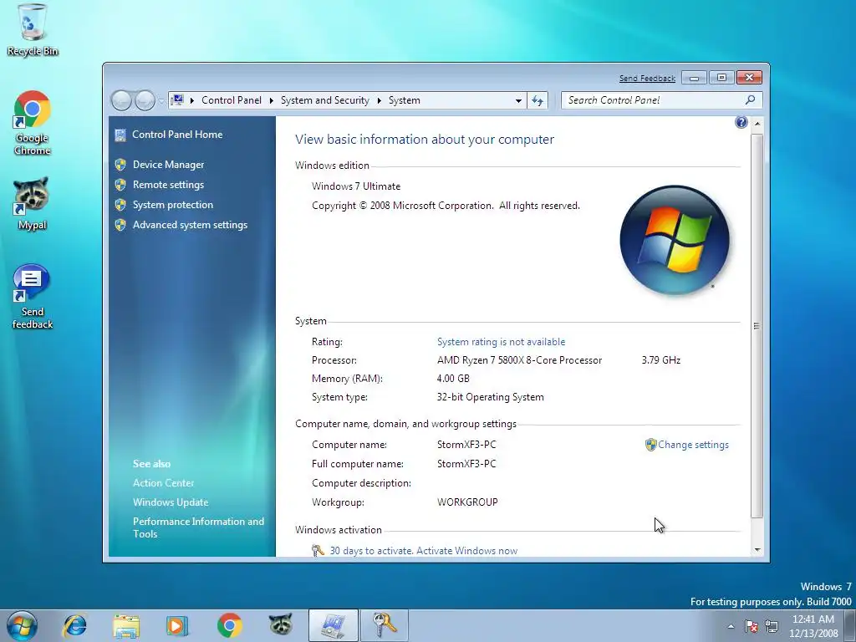Select the 32-bit Operating System text
Image resolution: width=856 pixels, height=642 pixels.
pos(490,397)
